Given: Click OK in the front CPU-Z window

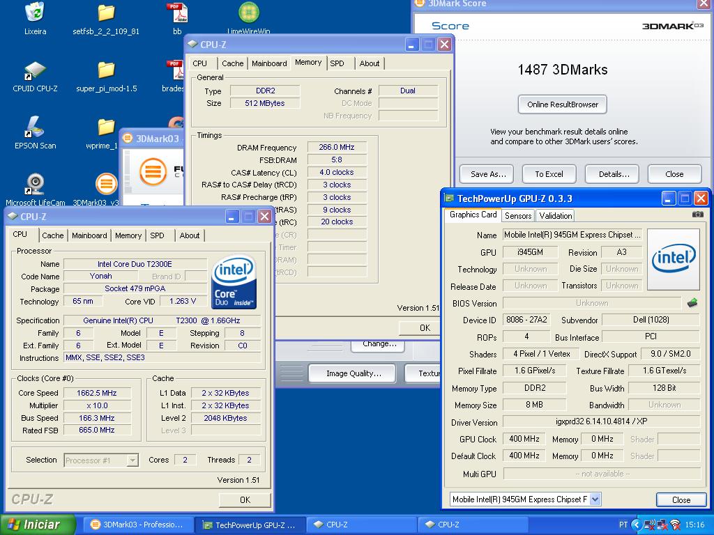Looking at the screenshot, I should pyautogui.click(x=245, y=499).
